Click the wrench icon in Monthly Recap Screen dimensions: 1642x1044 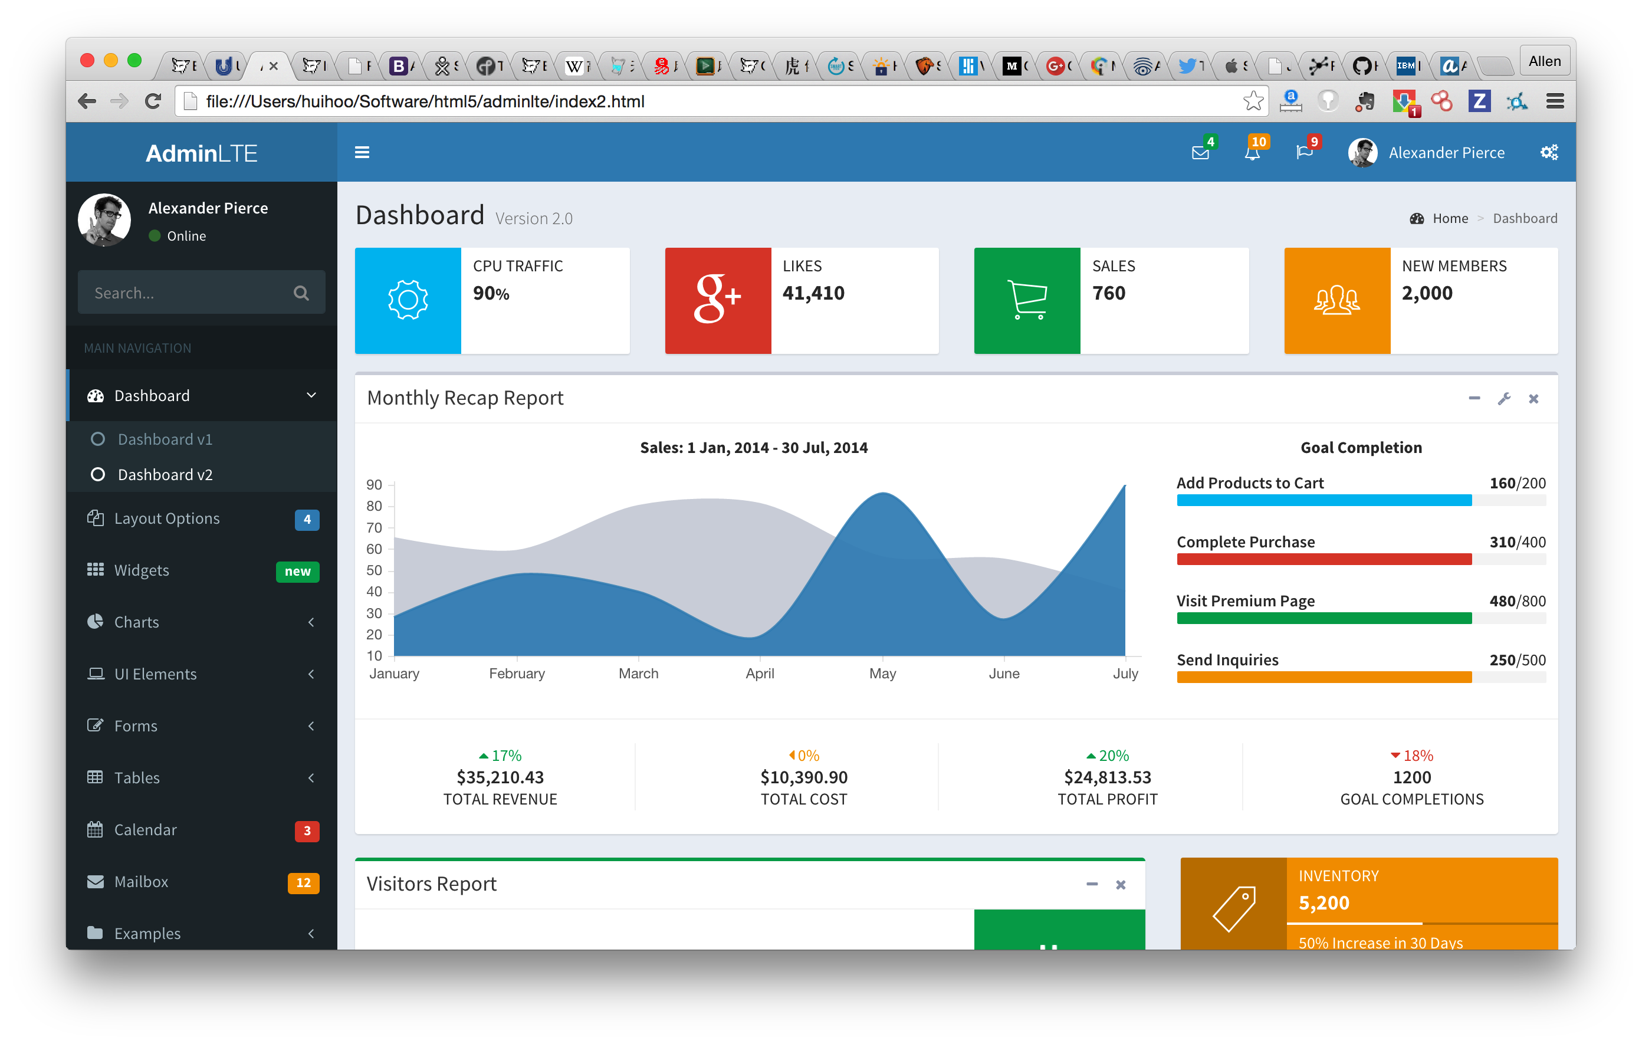click(1503, 399)
